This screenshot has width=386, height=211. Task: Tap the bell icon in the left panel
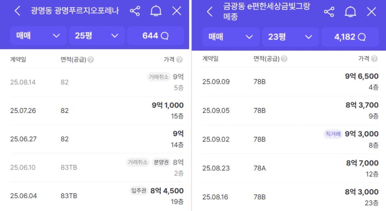pyautogui.click(x=156, y=11)
